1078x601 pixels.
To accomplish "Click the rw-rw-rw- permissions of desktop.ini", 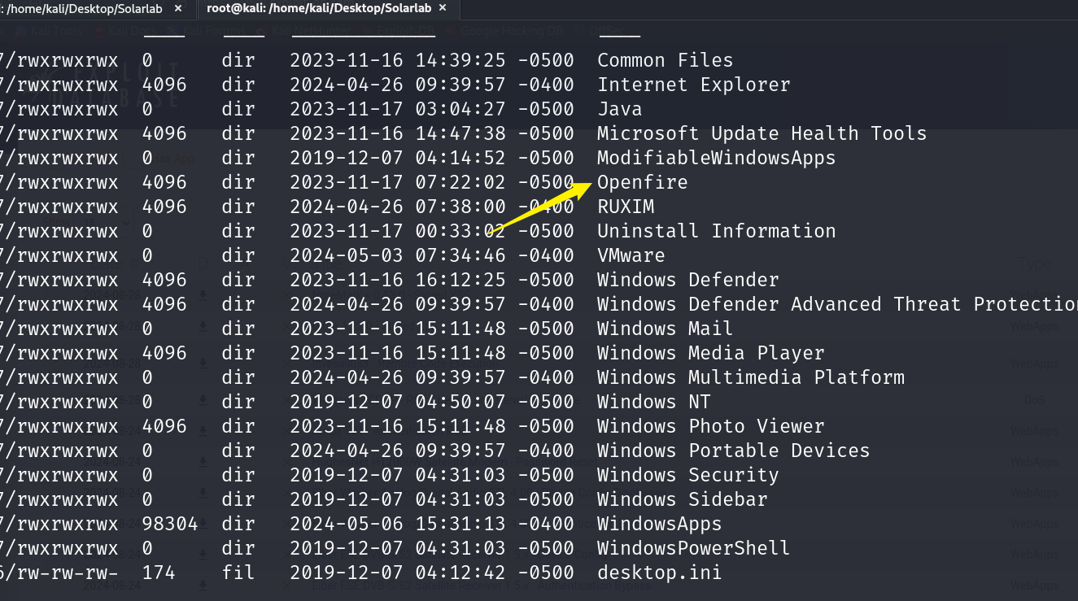I will point(68,573).
